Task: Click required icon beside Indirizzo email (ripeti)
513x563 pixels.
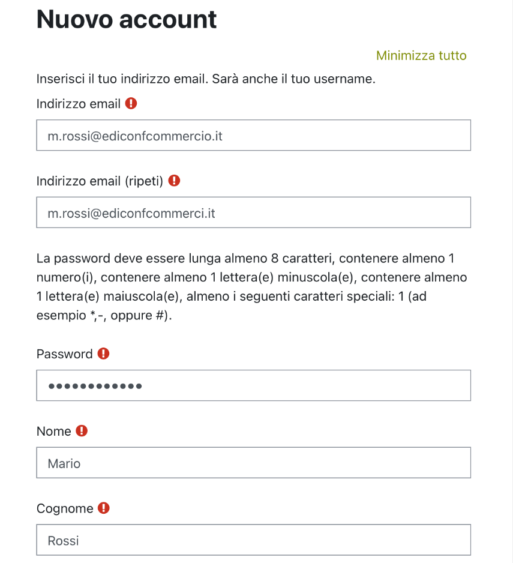Action: point(174,180)
